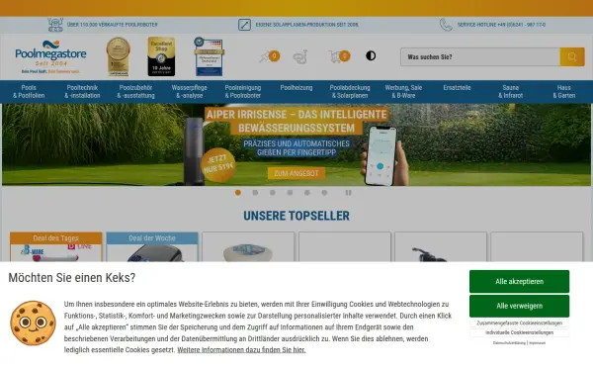Click the pool robot icon in top bar

55,25
